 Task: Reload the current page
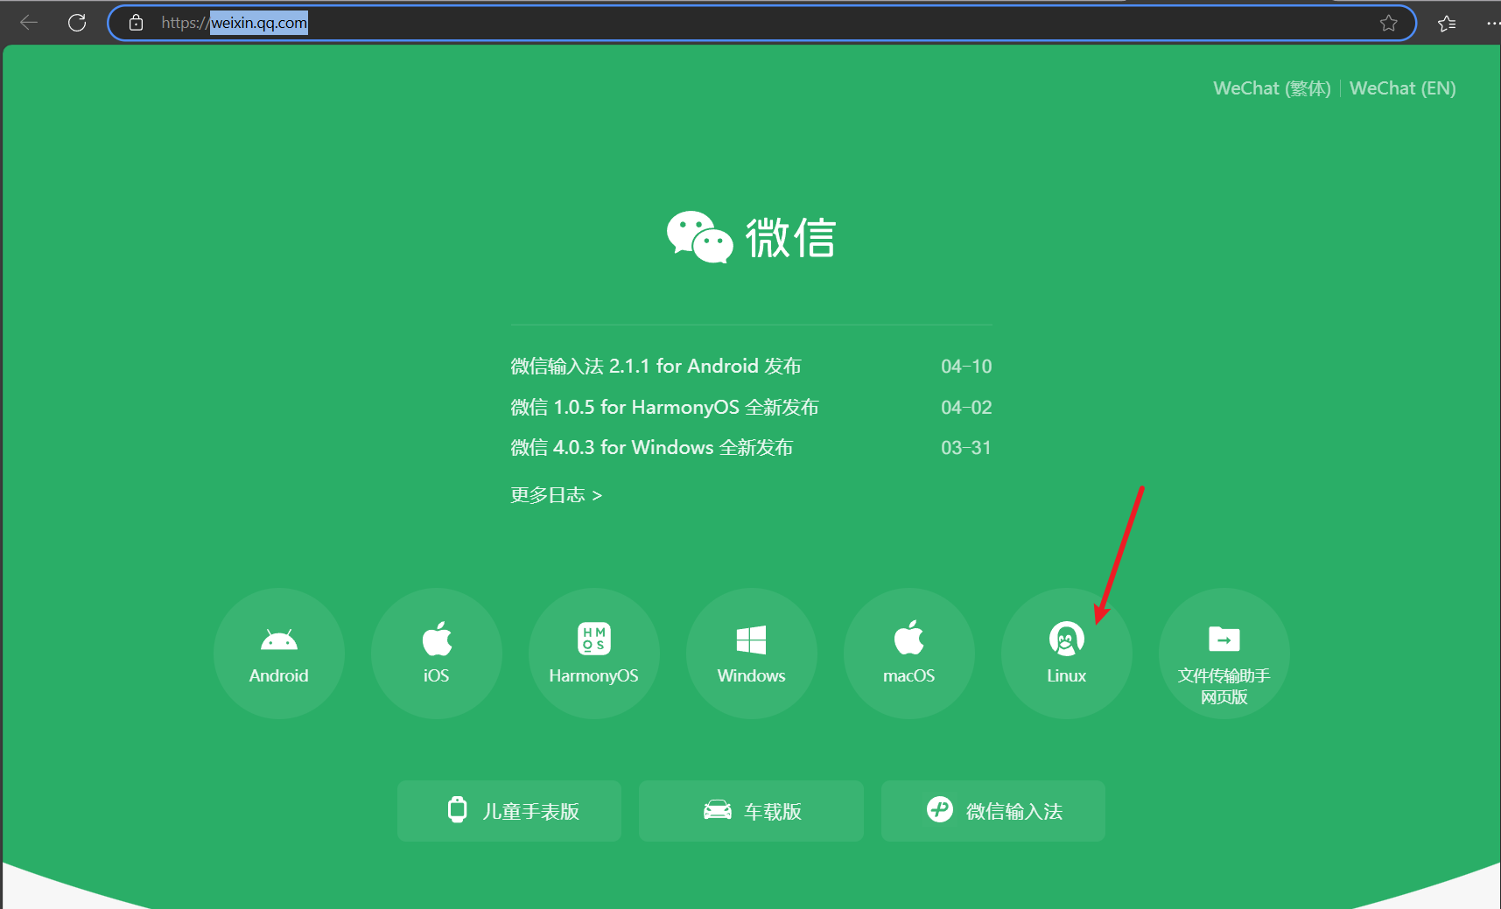(x=77, y=22)
